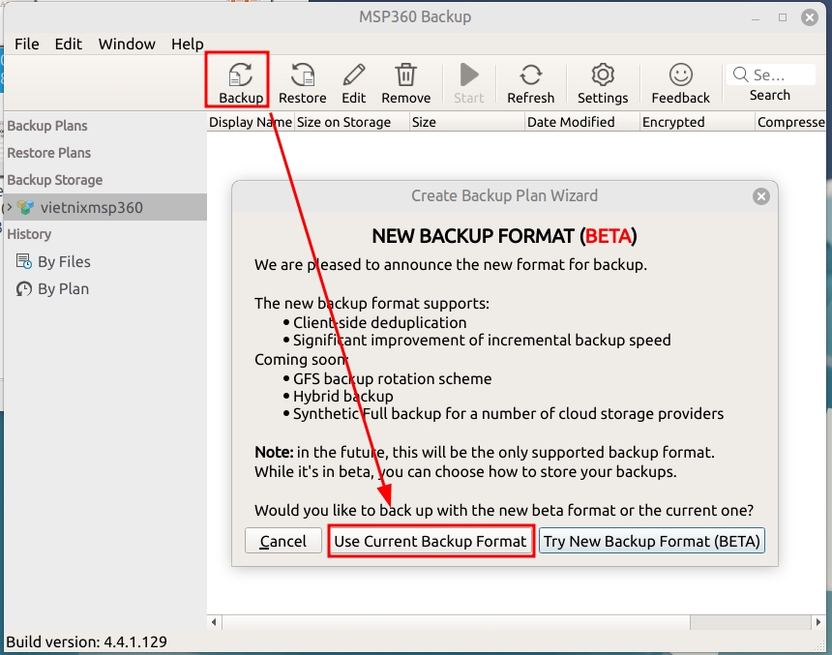
Task: Click the search magnifier icon
Action: [x=740, y=74]
